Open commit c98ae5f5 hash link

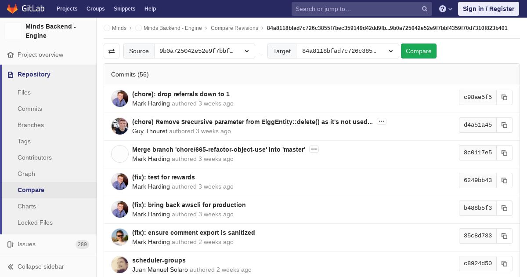point(478,97)
